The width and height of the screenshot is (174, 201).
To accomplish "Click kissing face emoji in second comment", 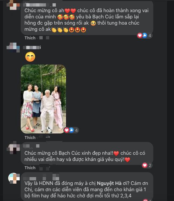I will coord(30,57).
